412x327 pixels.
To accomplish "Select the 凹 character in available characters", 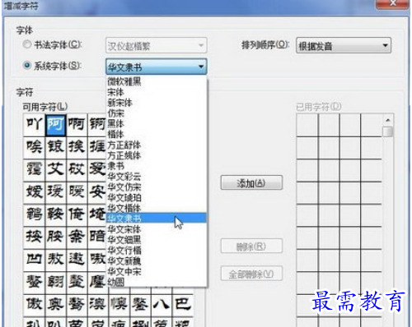I will (34, 260).
